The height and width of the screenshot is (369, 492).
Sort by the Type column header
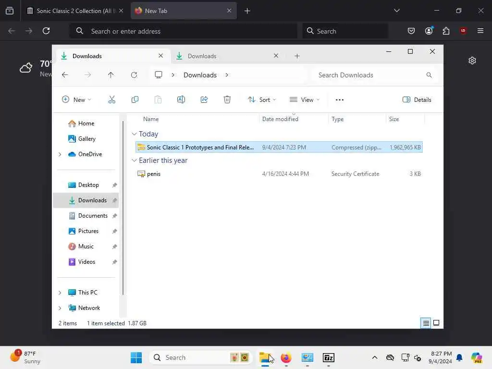coord(337,119)
